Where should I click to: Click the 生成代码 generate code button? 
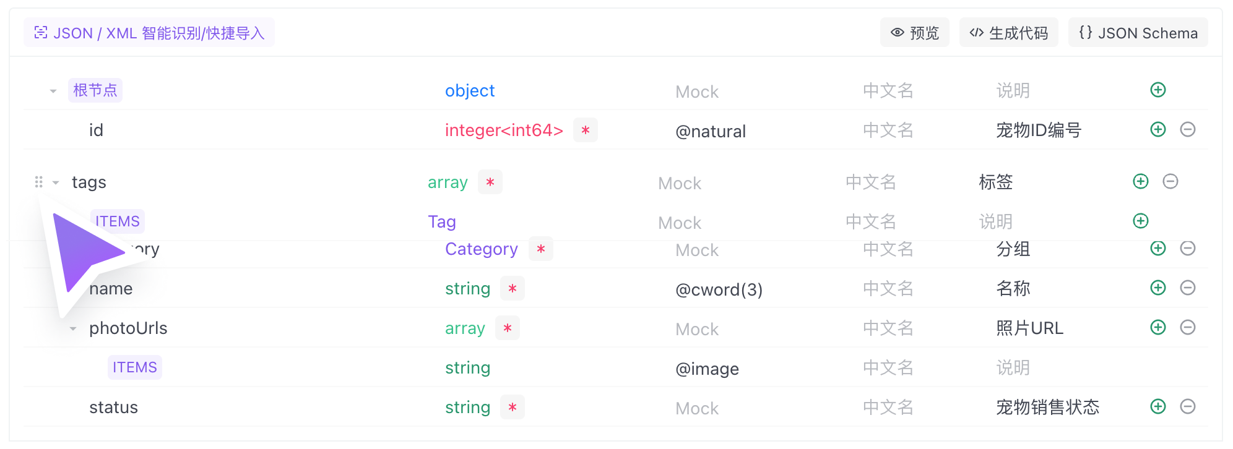click(x=1008, y=33)
